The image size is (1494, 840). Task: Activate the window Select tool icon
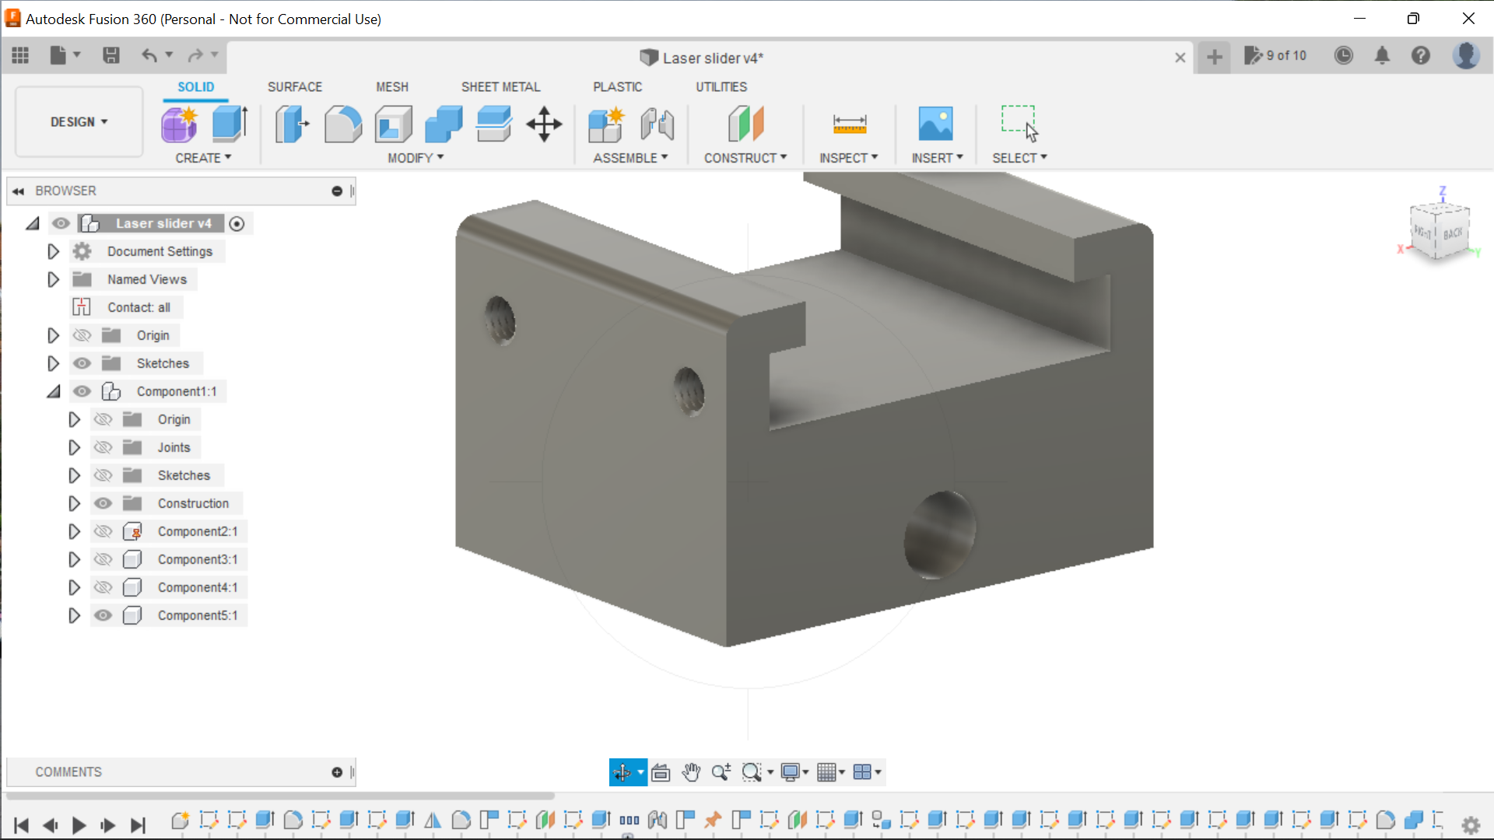click(1019, 124)
